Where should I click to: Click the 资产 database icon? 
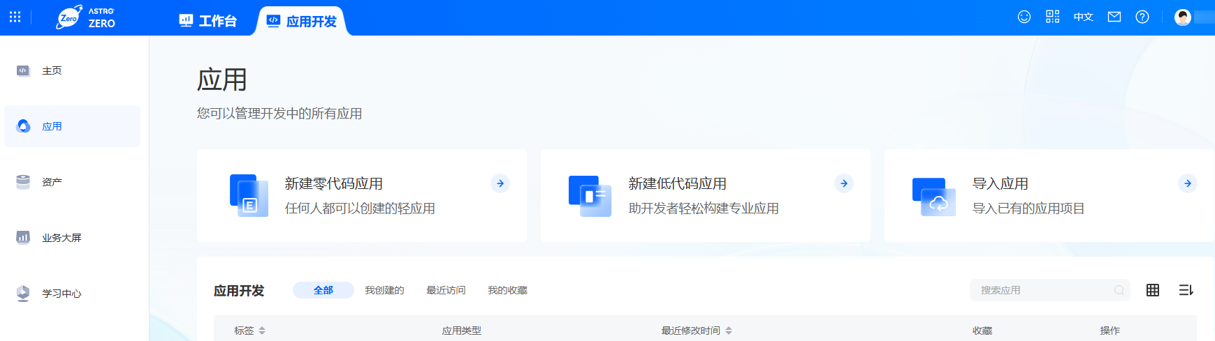point(23,182)
